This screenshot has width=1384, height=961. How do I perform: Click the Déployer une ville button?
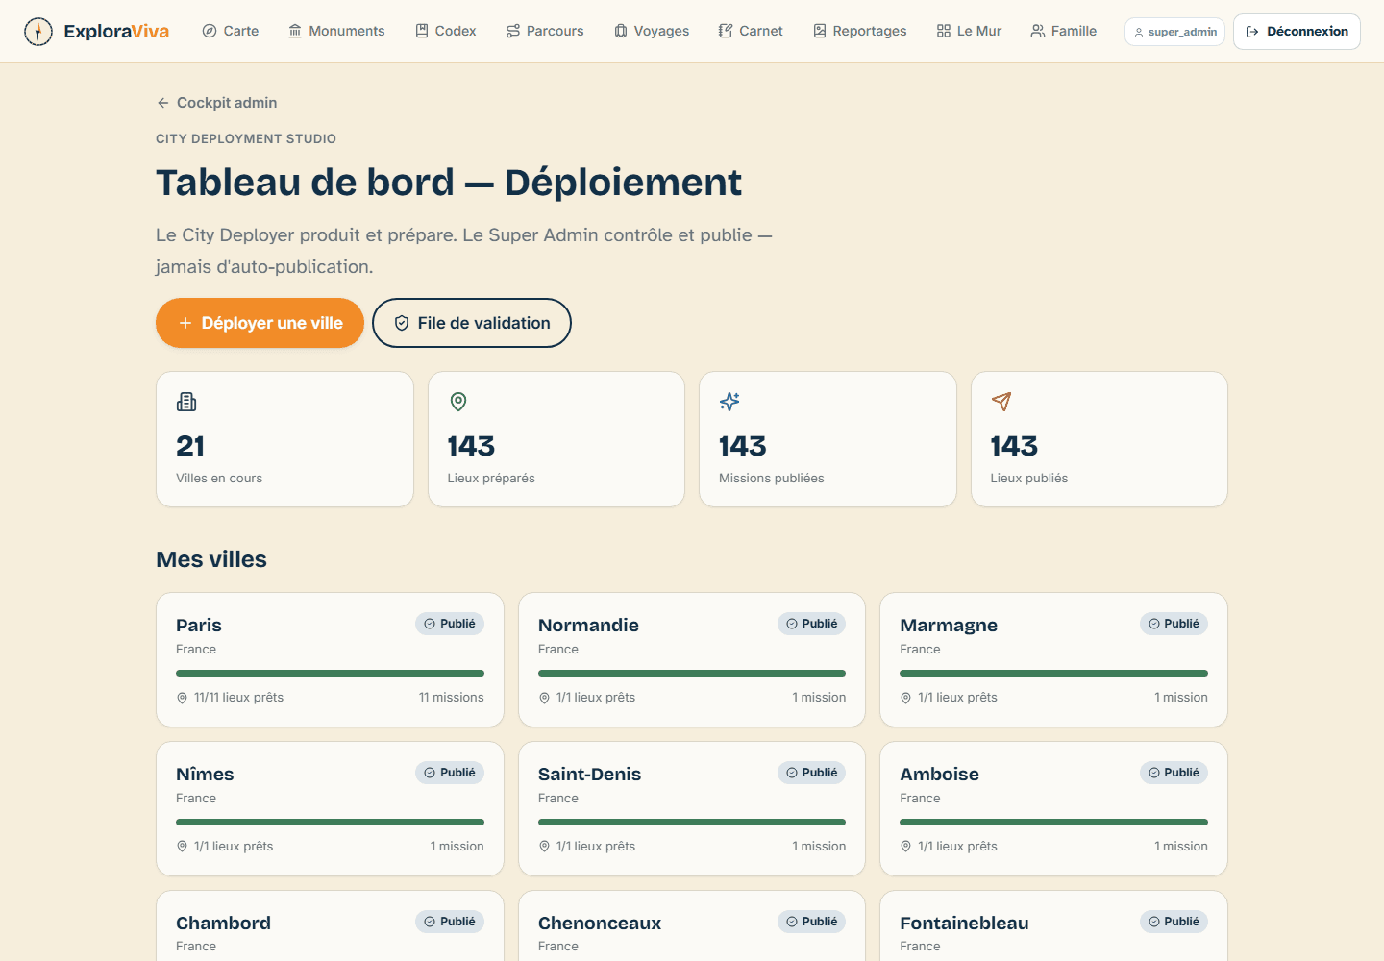click(x=259, y=323)
